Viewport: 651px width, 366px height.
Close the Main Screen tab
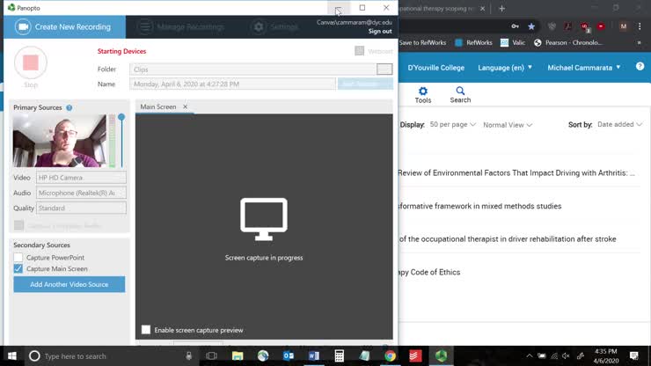tap(185, 107)
